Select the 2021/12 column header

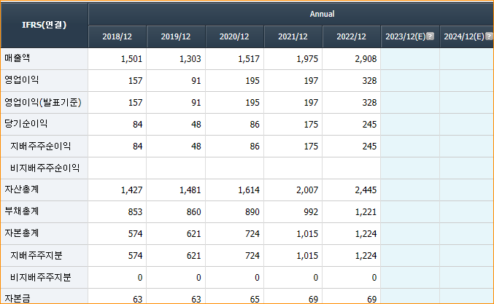[293, 36]
